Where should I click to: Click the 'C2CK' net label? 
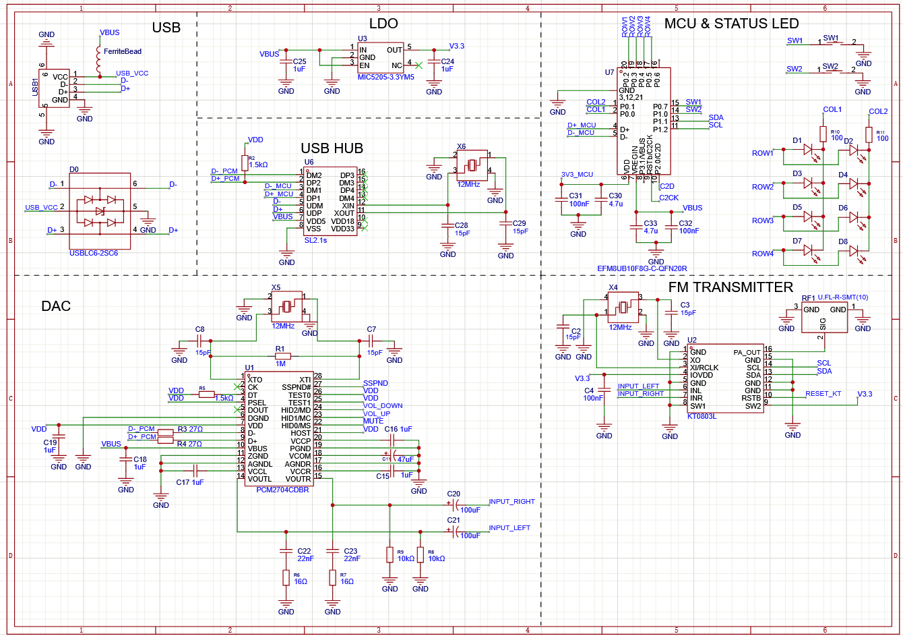(668, 197)
